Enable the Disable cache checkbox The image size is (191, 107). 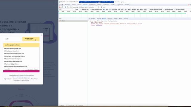coord(80,7)
